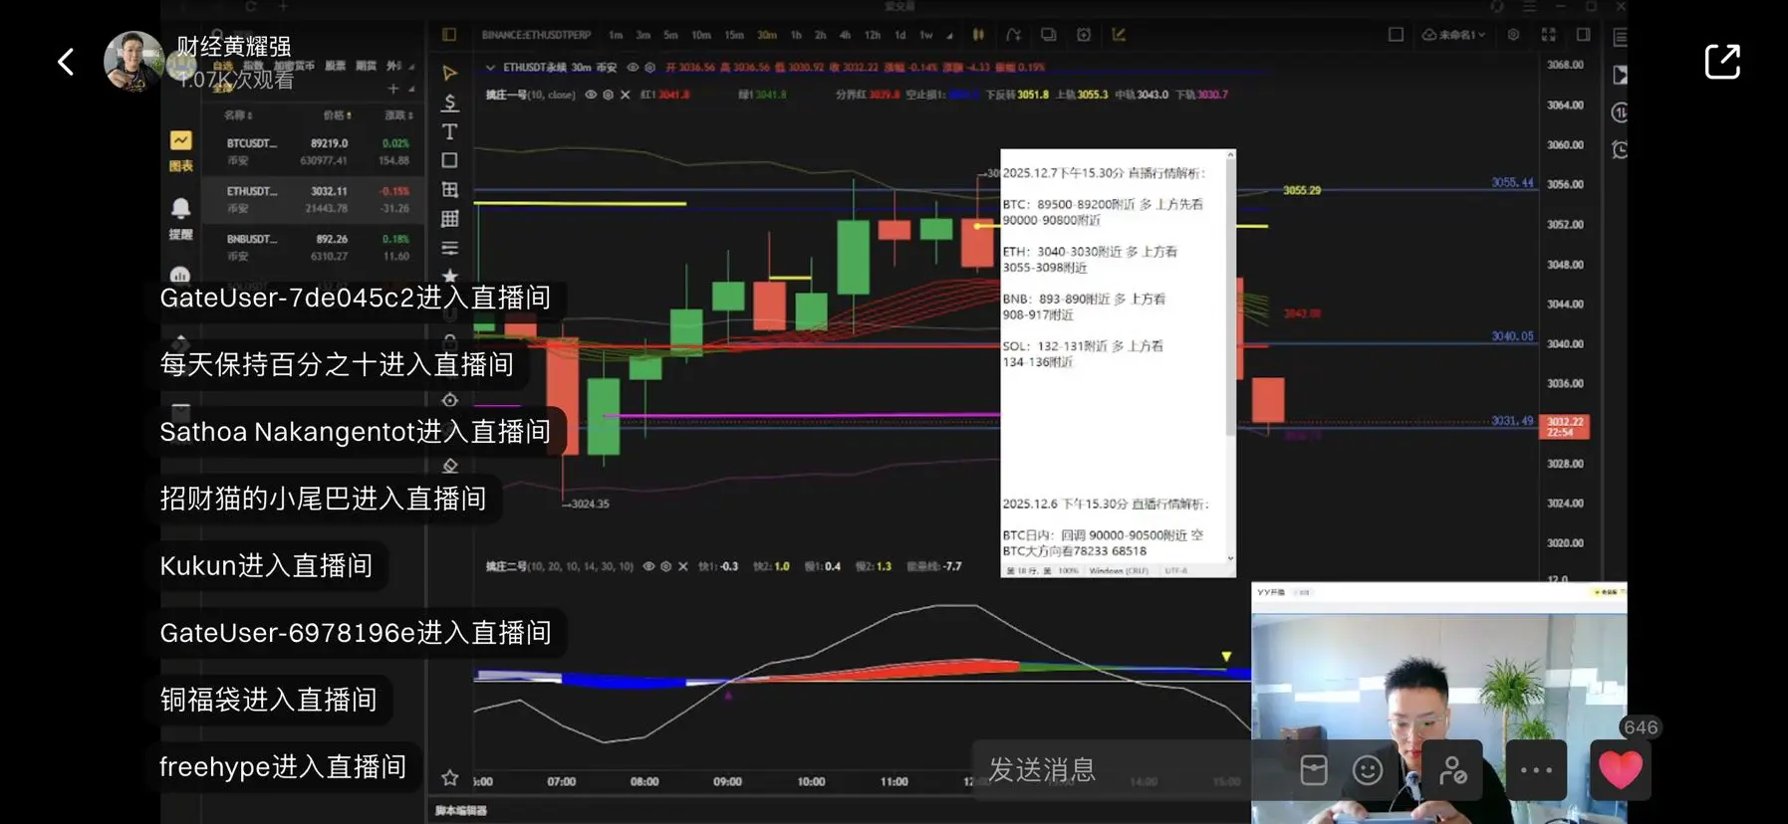Open the favorites star drawing tool

tap(450, 276)
